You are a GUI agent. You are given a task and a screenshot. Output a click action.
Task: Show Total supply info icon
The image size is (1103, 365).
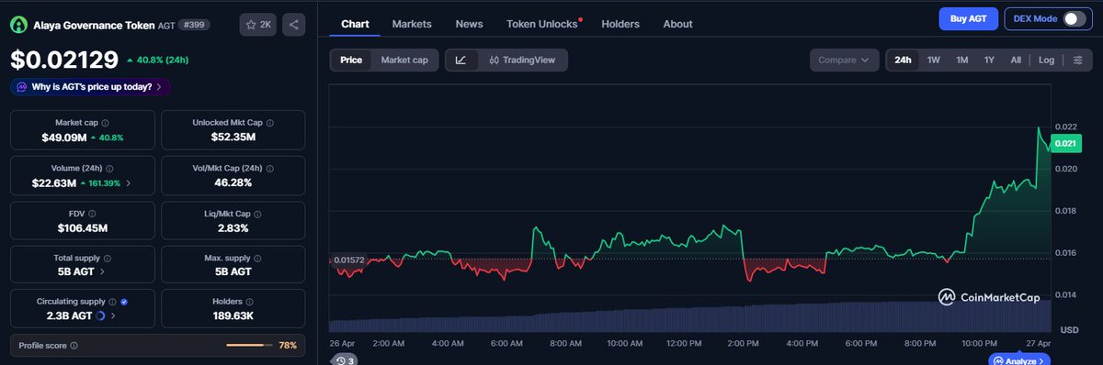[x=108, y=259]
